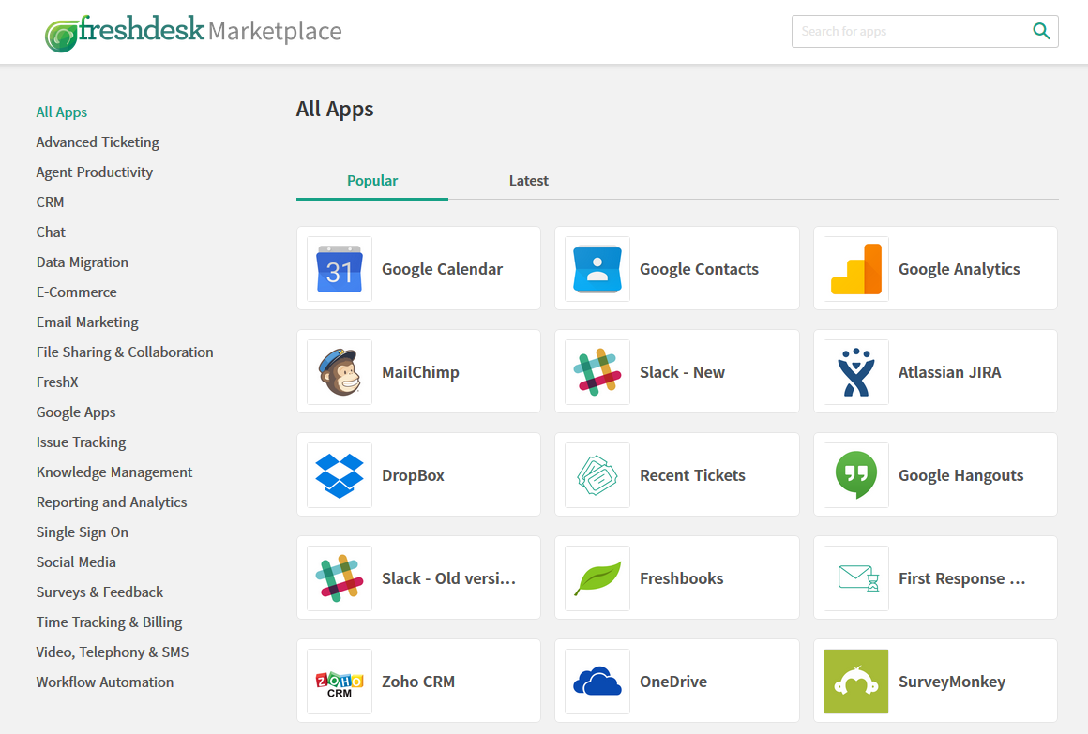Click the Google Hangouts quote bubble icon
This screenshot has height=734, width=1088.
coord(856,475)
